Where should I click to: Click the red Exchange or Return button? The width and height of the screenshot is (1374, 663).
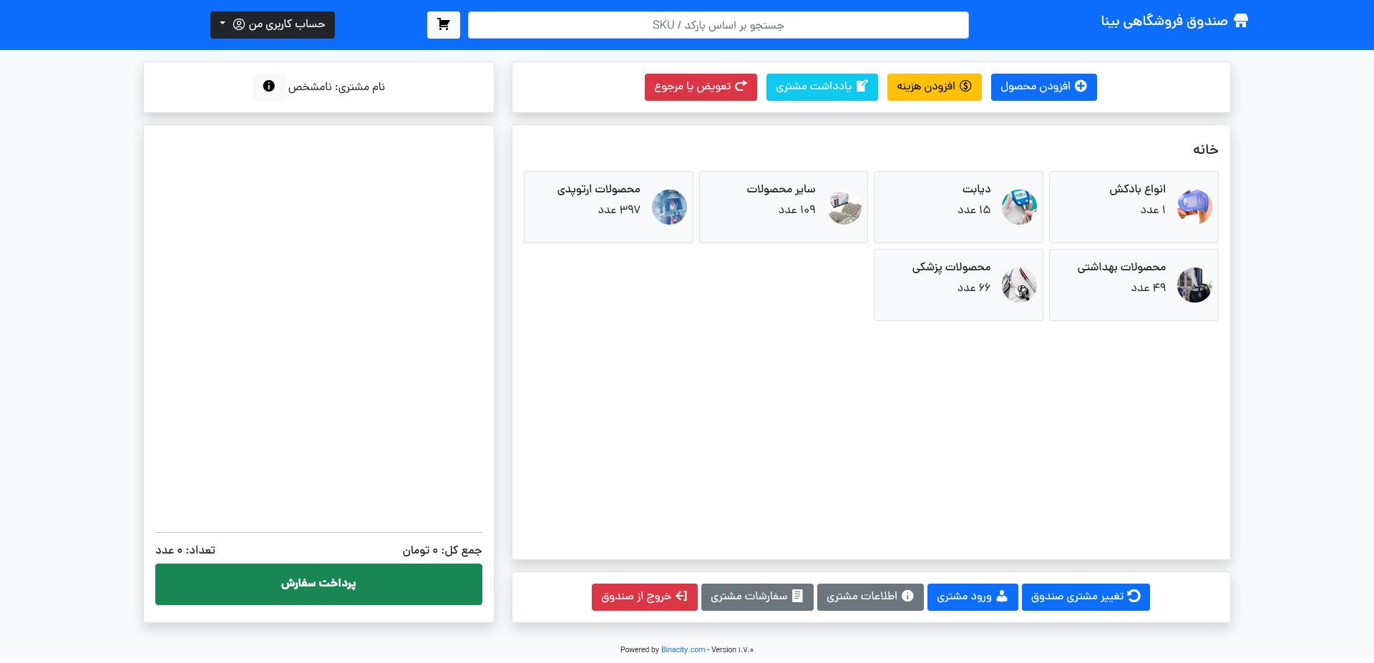tap(700, 87)
